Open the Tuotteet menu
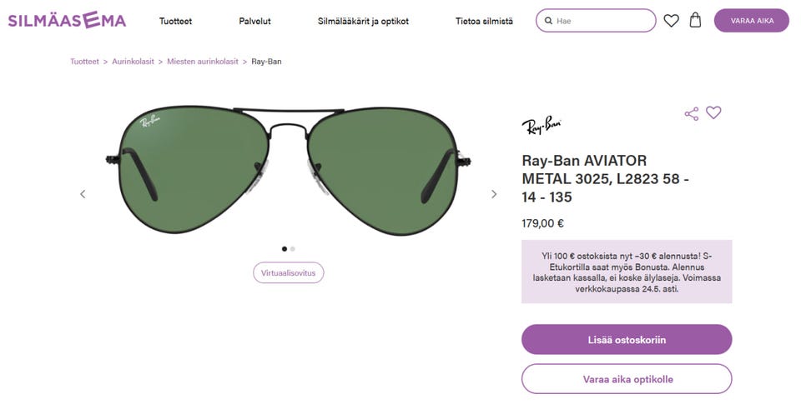Image resolution: width=801 pixels, height=404 pixels. (175, 21)
